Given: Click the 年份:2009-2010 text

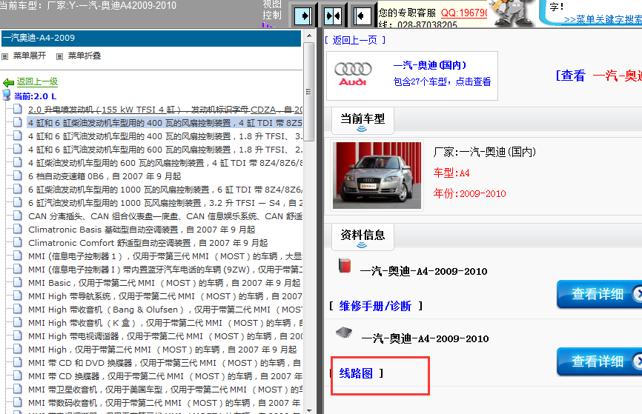Looking at the screenshot, I should 469,193.
